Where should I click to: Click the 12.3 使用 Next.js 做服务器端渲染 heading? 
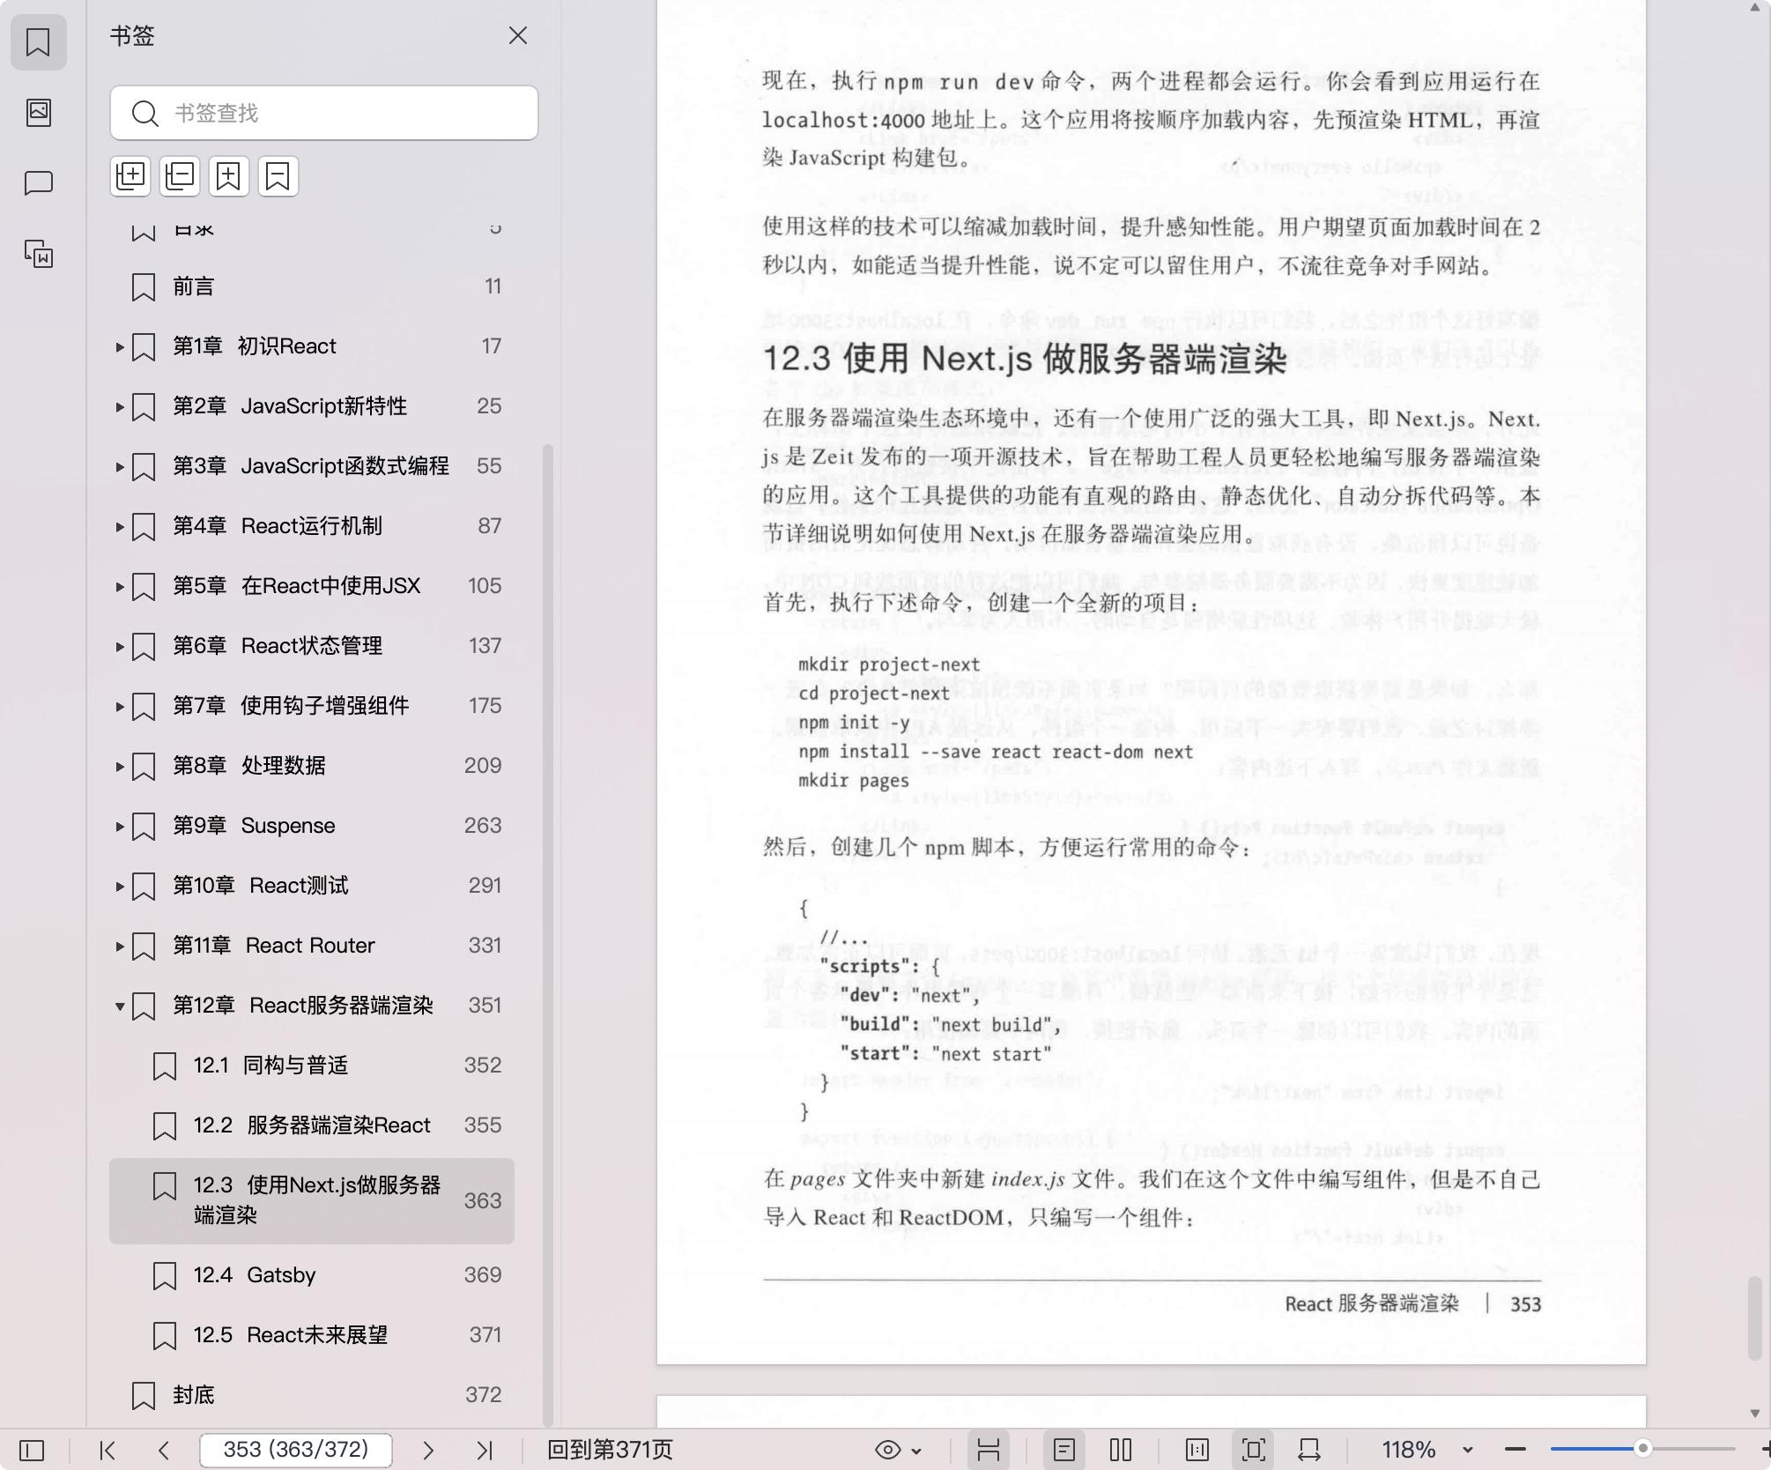(x=1025, y=359)
